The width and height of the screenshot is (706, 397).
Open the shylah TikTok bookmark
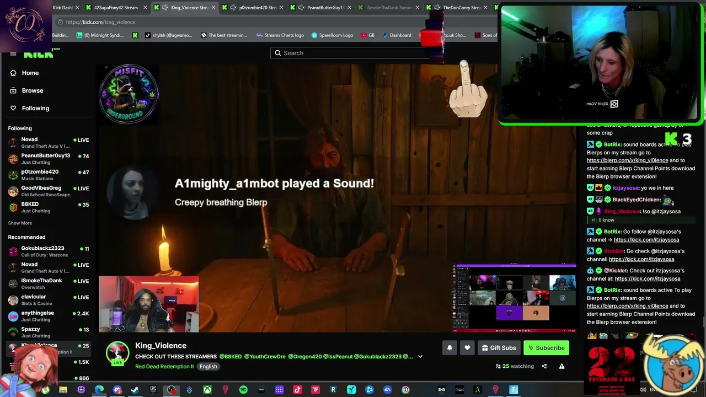tap(169, 35)
